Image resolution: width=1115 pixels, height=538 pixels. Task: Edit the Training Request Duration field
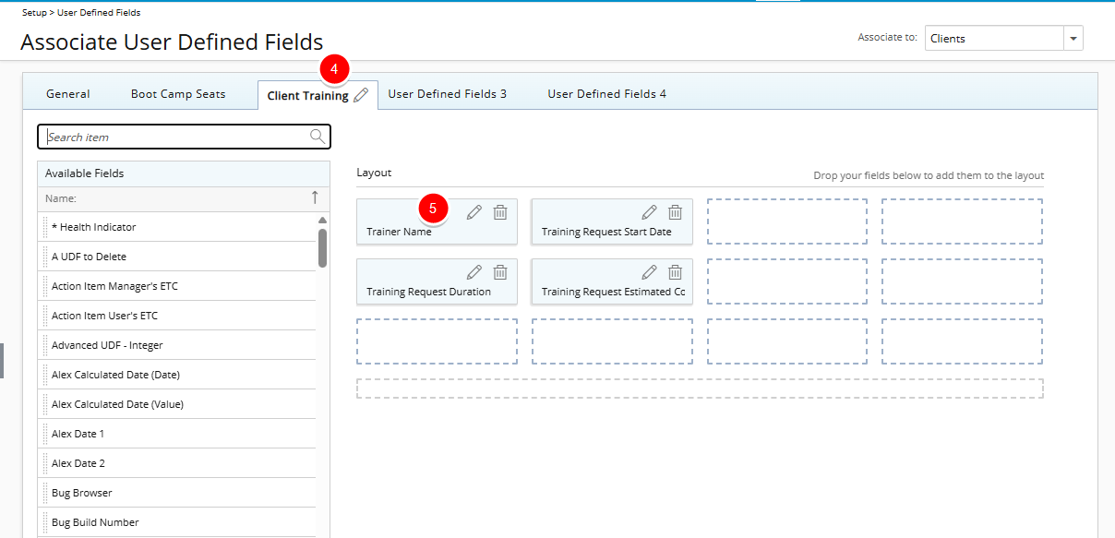pyautogui.click(x=474, y=272)
